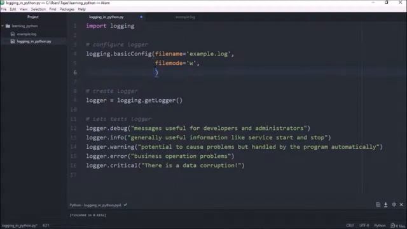This screenshot has width=407, height=229.
Task: Click 'logging' after import on line 1
Action: 122,26
